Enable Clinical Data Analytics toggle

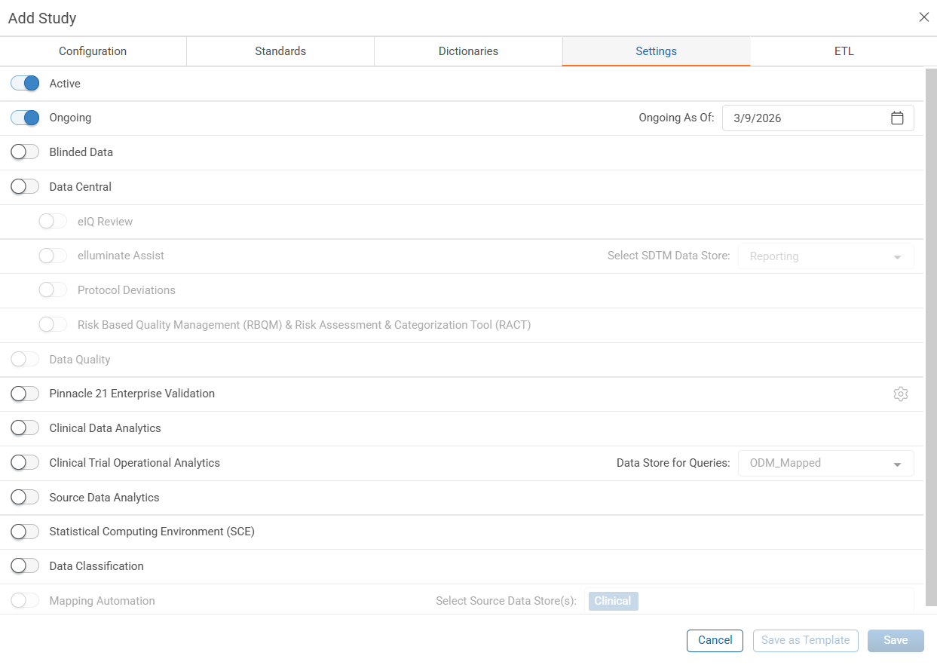point(25,428)
